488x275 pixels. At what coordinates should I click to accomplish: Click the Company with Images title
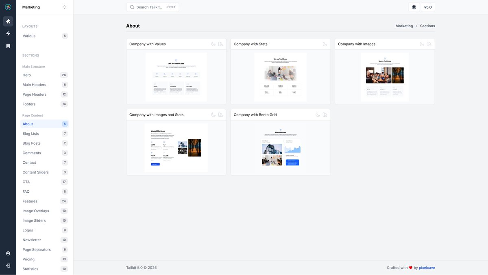pos(357,44)
